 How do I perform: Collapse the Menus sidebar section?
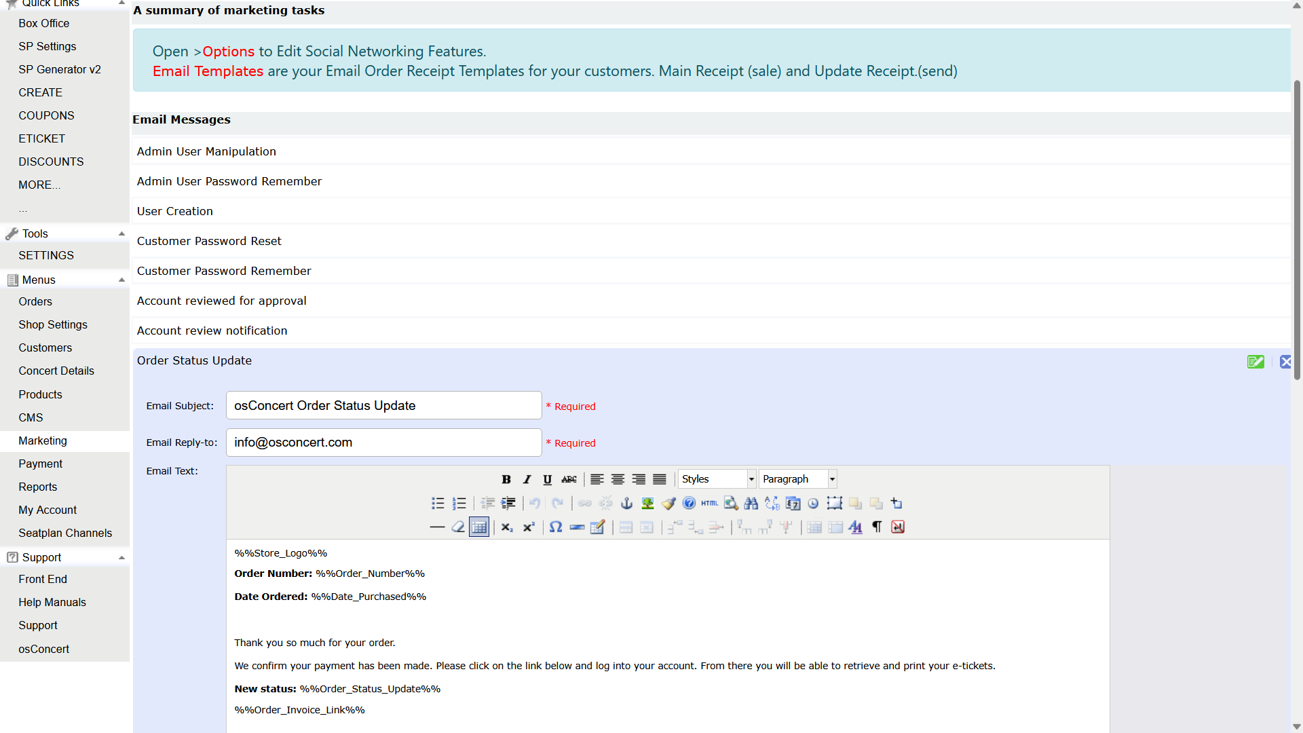pyautogui.click(x=121, y=280)
